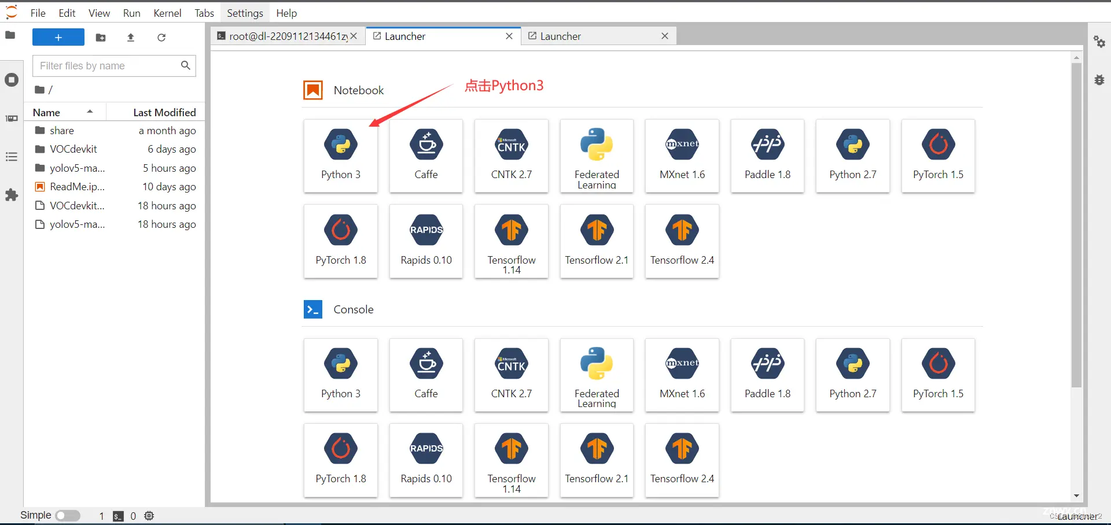Launch a CNTK 2.7 console
The height and width of the screenshot is (525, 1111).
click(512, 375)
